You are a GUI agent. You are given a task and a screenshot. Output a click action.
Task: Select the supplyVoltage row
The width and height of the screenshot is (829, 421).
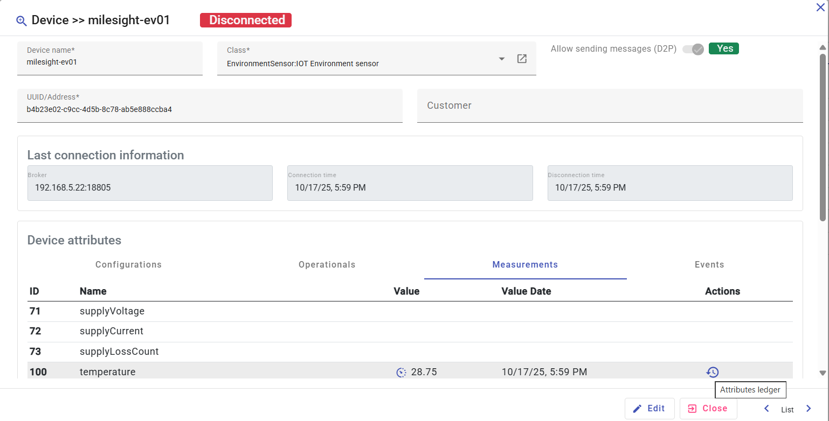click(216, 311)
